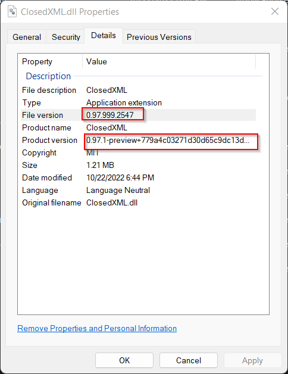This screenshot has height=374, width=288.
Task: Click the Date modified row
Action: 138,177
